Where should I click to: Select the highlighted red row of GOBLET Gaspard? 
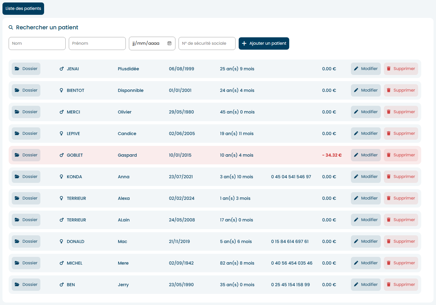(200, 155)
